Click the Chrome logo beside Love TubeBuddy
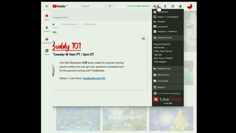This screenshot has height=133, width=236. pyautogui.click(x=155, y=93)
